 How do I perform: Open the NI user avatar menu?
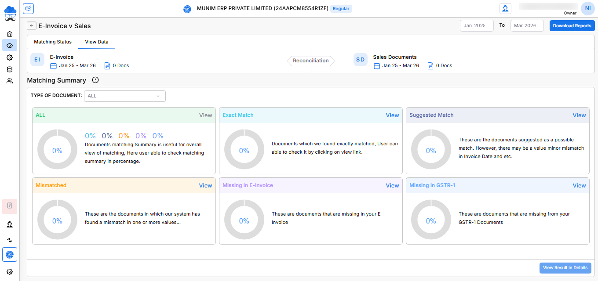point(587,8)
